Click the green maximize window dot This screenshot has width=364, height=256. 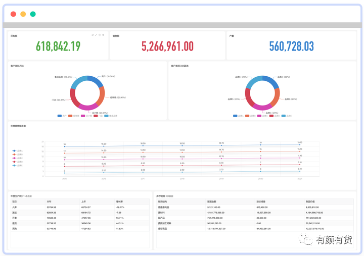pos(33,14)
